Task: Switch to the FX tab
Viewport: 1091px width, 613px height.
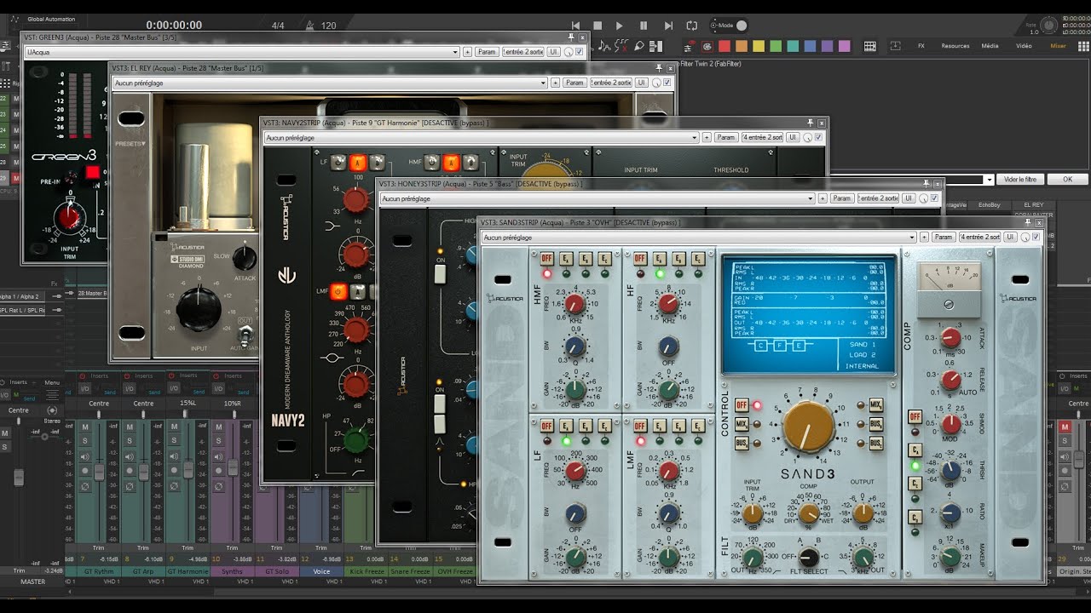Action: 921,46
